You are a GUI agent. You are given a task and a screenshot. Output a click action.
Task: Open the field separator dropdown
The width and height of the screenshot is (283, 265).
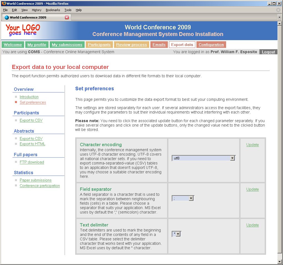(183, 198)
